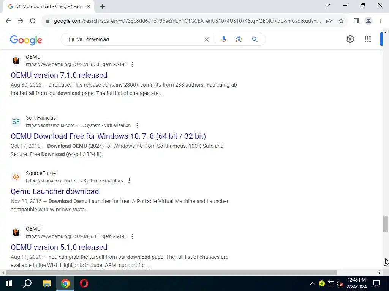Open the clock showing 12:45 PM
This screenshot has width=389, height=291.
click(356, 283)
